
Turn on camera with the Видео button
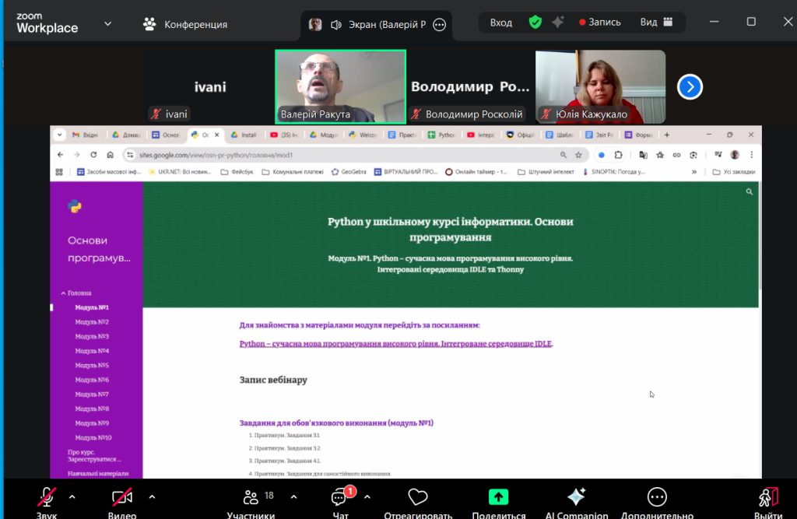122,498
